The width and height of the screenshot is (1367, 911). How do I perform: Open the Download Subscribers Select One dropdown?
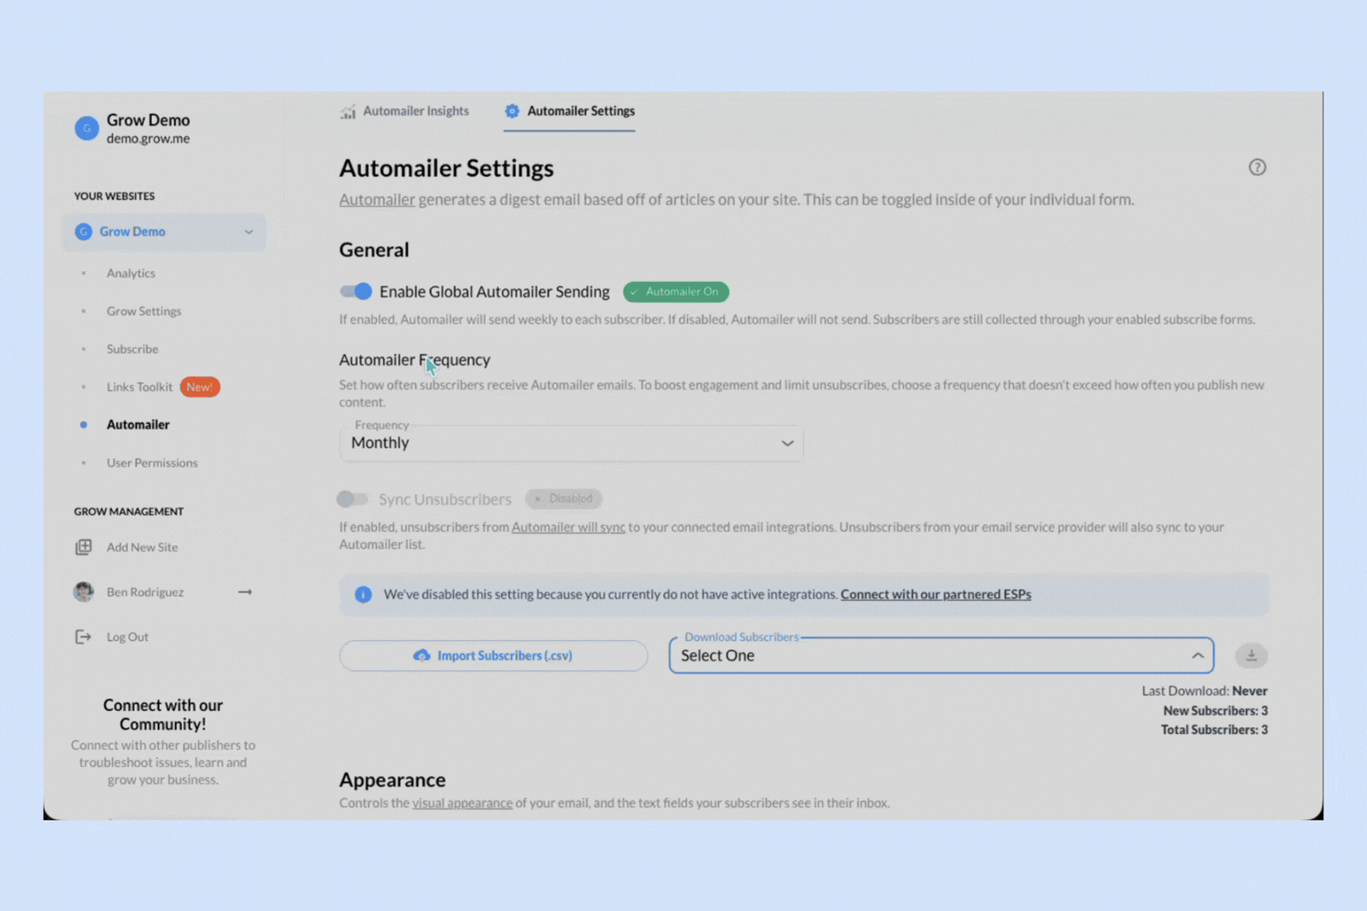pos(940,655)
